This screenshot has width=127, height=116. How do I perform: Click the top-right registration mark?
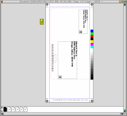(92, 4)
